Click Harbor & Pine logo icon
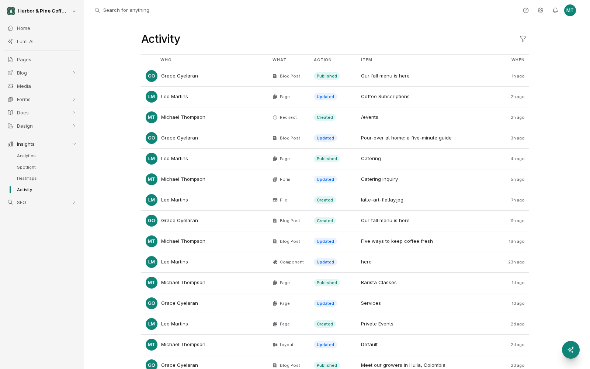Screen dimensions: 590x369 pyautogui.click(x=11, y=11)
